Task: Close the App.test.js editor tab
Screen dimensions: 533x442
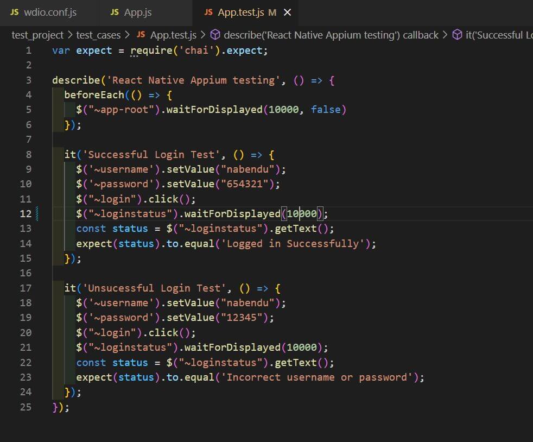Action: coord(288,12)
